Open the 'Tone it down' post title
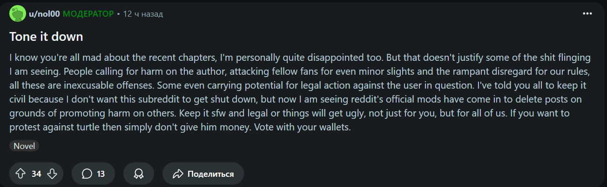This screenshot has height=187, width=607. click(x=46, y=37)
